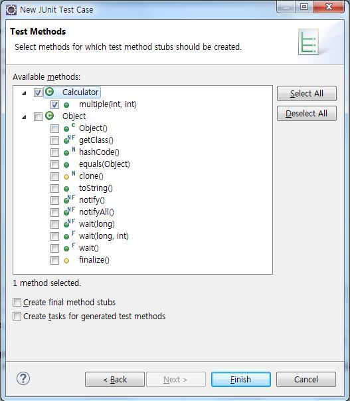Click the equals(Object) method icon
This screenshot has height=401, width=350.
66,165
